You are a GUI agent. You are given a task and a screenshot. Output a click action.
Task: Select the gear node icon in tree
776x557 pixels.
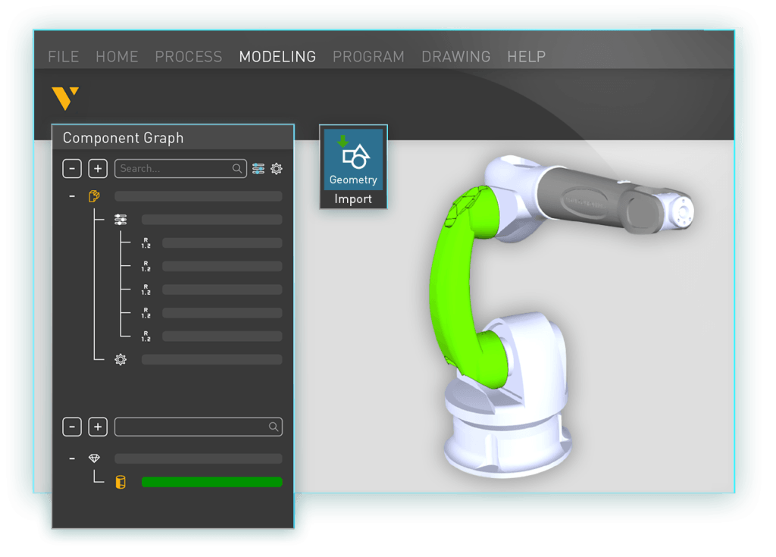120,359
